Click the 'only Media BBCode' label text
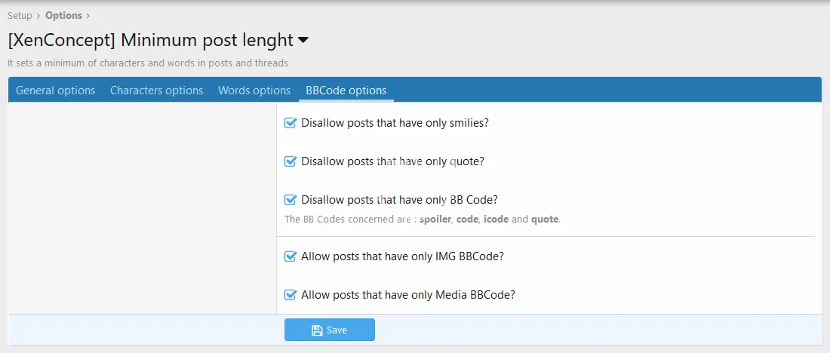The image size is (830, 353). coord(407,295)
